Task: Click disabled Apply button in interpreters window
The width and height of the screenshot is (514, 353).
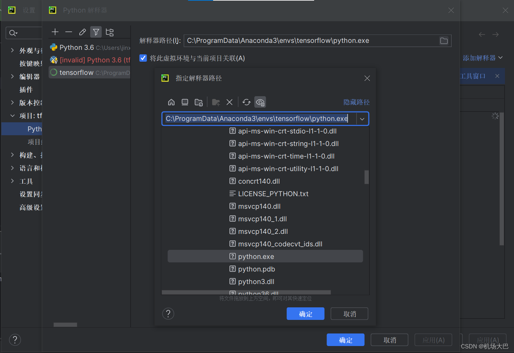Action: point(433,340)
